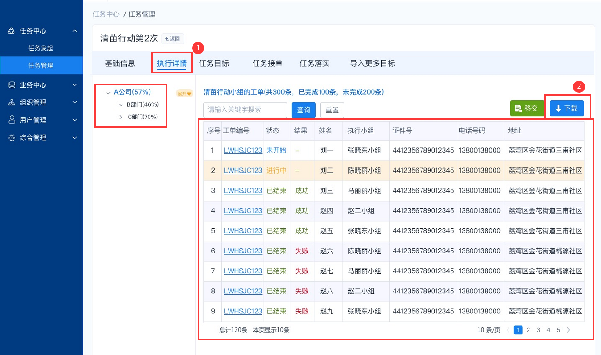Click the 任务中心 sidebar icon
Viewport: 601px width, 355px height.
click(12, 31)
